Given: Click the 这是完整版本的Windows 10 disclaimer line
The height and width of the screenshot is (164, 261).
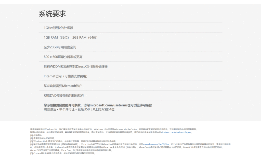Looking at the screenshot, I should [x=113, y=129].
